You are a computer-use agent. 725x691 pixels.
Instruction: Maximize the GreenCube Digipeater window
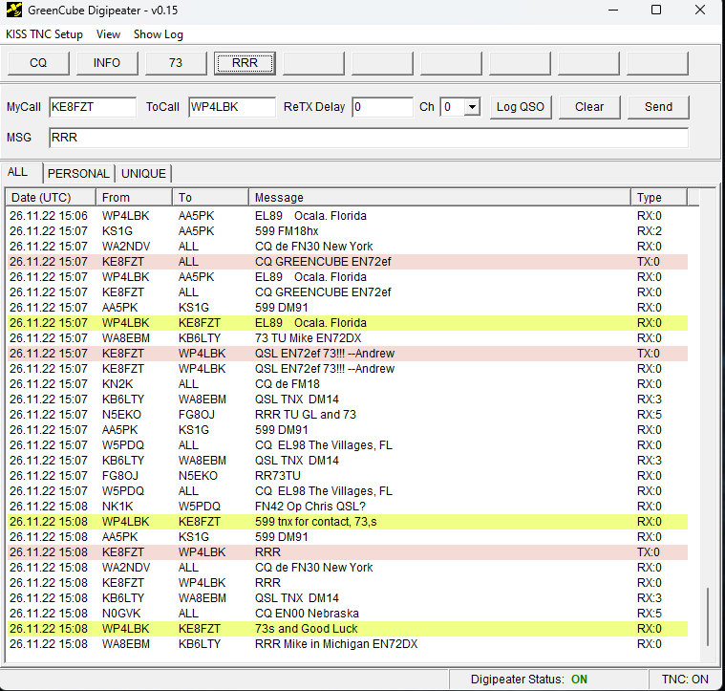click(656, 10)
